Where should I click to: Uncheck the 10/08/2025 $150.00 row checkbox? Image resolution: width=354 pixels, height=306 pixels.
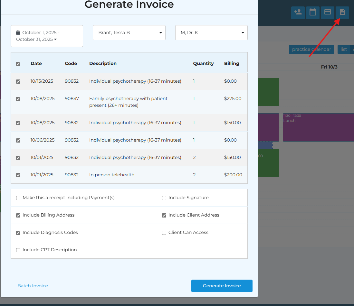18,123
